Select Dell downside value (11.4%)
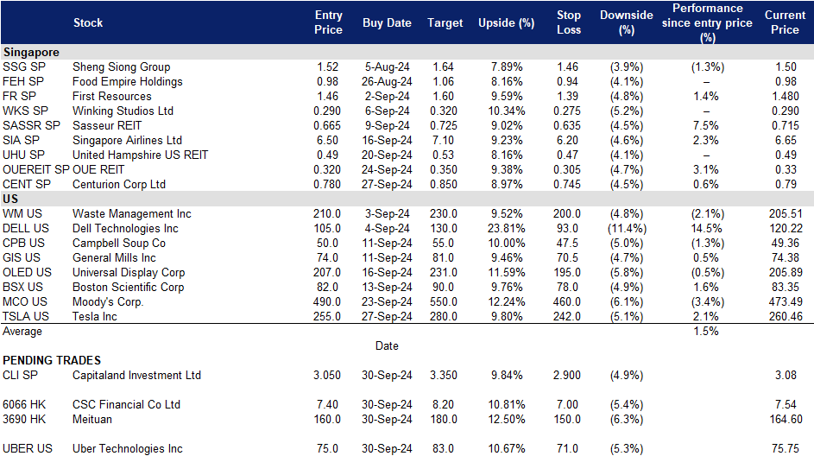The image size is (814, 456). point(627,229)
